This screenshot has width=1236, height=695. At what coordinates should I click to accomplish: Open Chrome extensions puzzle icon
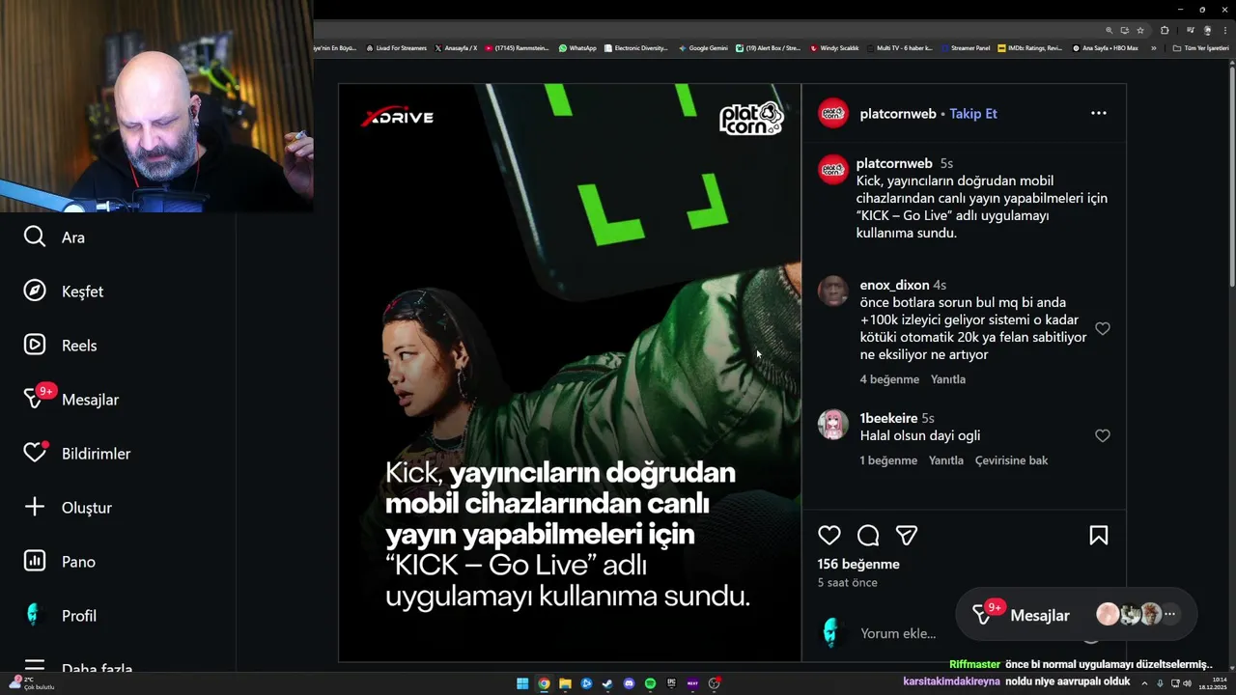(x=1165, y=30)
